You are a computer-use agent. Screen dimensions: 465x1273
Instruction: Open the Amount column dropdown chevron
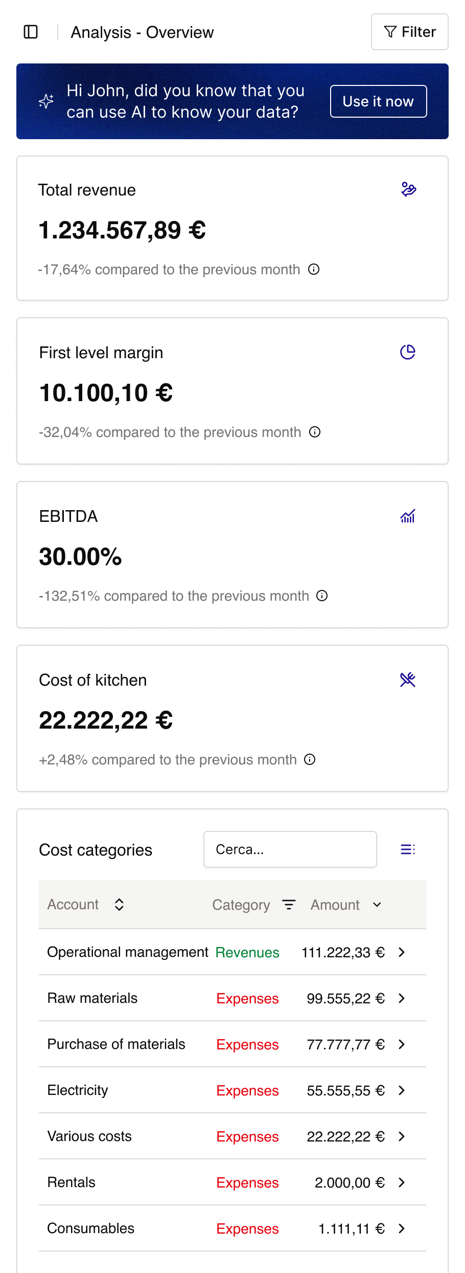pyautogui.click(x=377, y=905)
